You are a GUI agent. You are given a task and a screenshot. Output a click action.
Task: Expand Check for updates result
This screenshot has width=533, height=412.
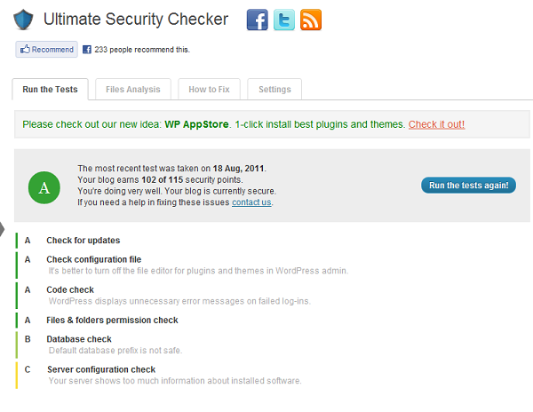pyautogui.click(x=84, y=241)
